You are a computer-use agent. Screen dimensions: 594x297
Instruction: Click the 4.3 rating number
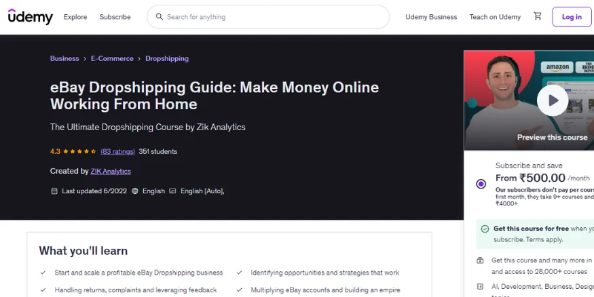point(55,151)
